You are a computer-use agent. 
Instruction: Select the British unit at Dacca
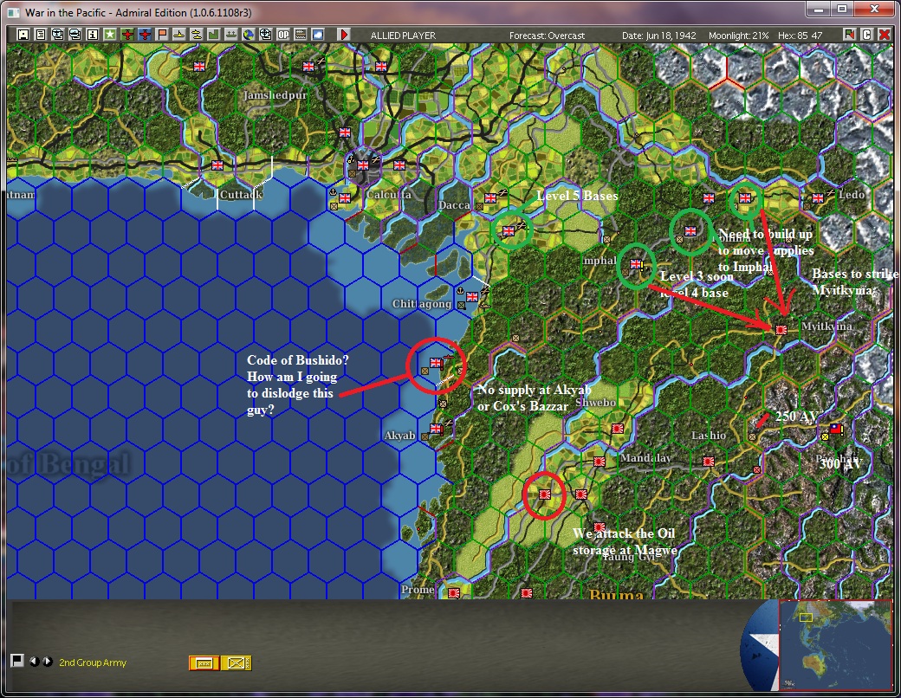point(490,198)
